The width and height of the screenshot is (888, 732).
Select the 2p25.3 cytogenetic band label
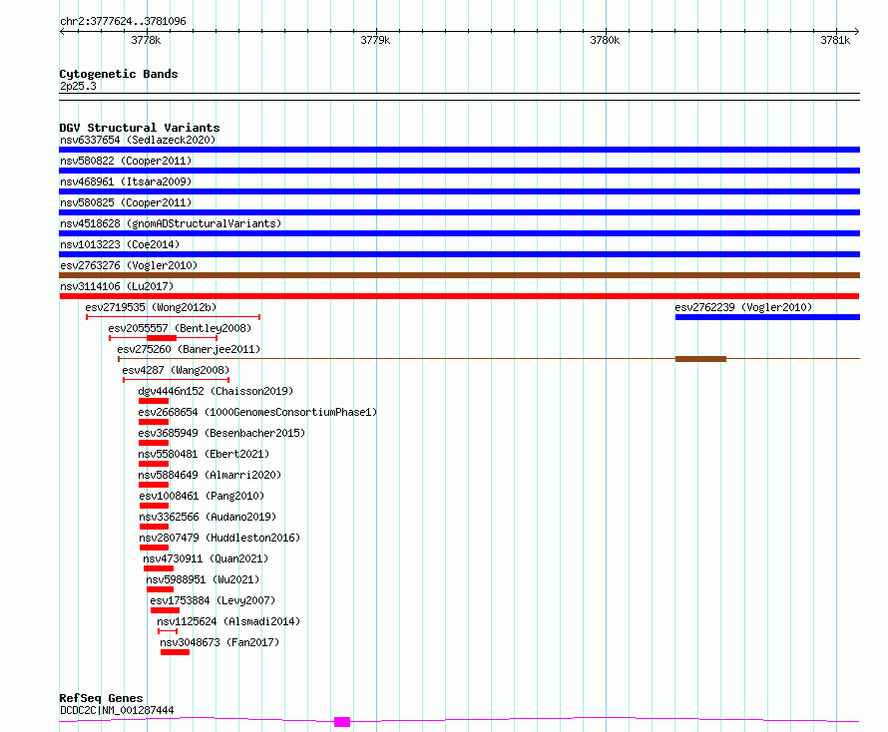[x=78, y=86]
